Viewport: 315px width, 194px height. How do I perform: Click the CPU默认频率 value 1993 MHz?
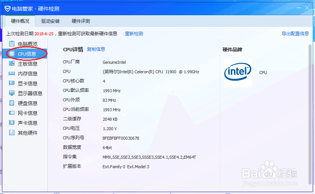pos(112,91)
